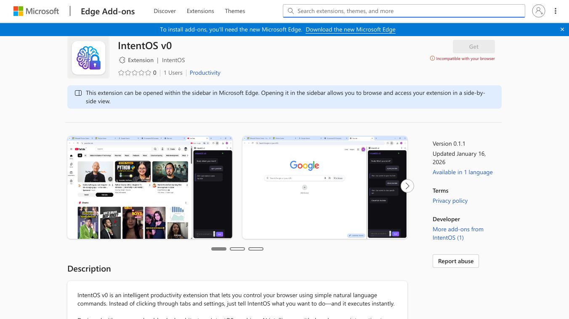Go to the Extensions tab

(200, 11)
